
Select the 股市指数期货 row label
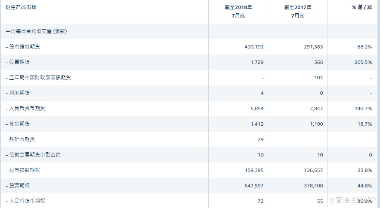point(25,47)
